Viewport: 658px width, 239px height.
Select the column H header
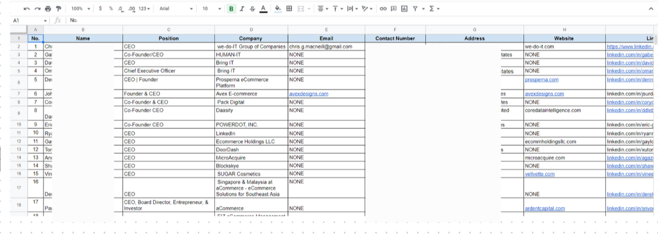(564, 29)
